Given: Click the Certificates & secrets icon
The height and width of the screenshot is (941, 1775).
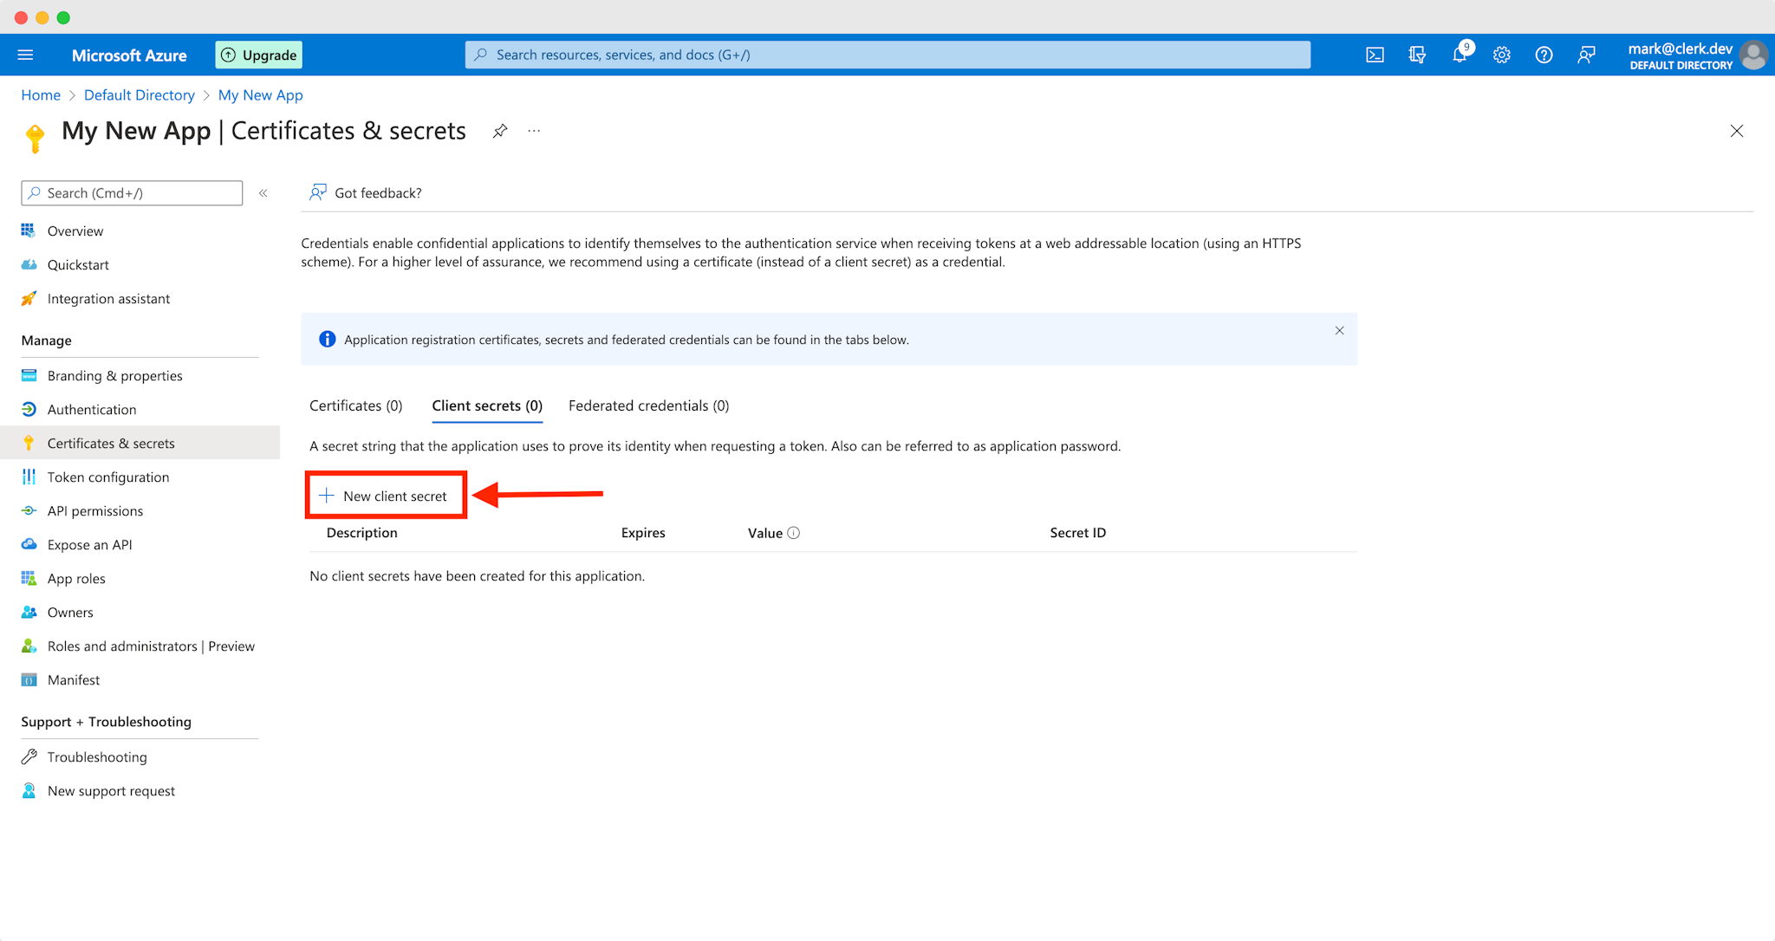Looking at the screenshot, I should coord(29,443).
